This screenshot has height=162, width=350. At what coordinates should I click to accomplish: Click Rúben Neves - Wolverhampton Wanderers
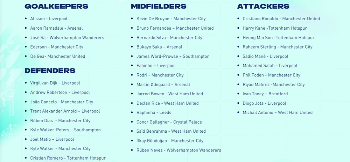tap(179, 150)
